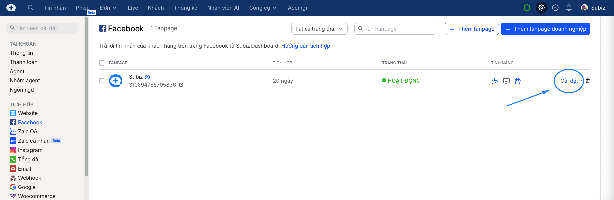Select 'Zalo OA' in integration sidebar
This screenshot has width=614, height=200.
point(28,131)
